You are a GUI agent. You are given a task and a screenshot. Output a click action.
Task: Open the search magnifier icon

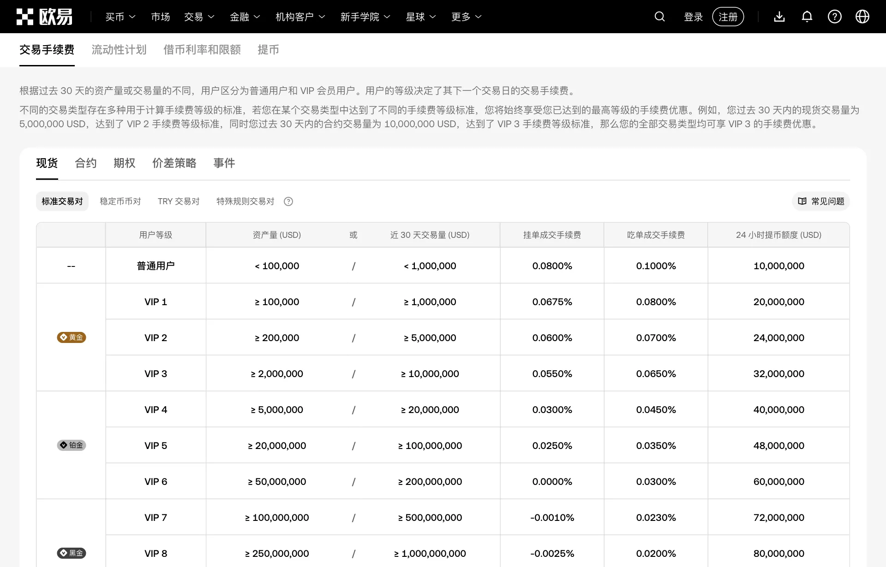660,17
